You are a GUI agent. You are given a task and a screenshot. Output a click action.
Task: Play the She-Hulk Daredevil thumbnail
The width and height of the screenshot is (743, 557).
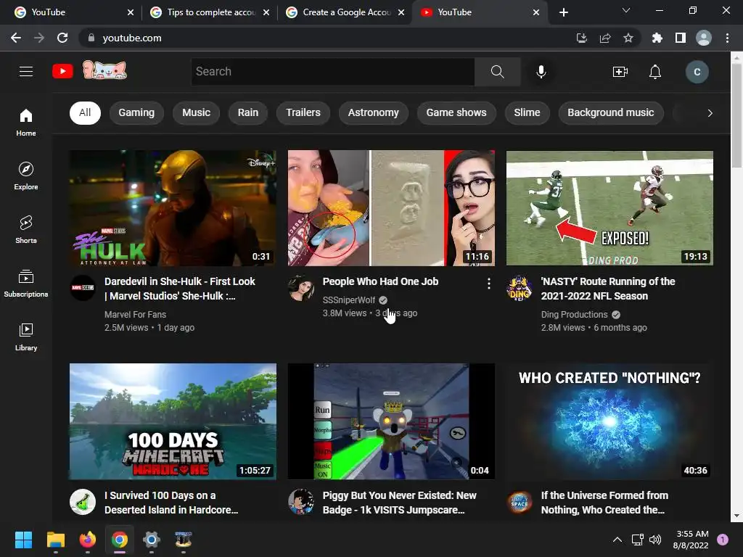click(x=173, y=208)
